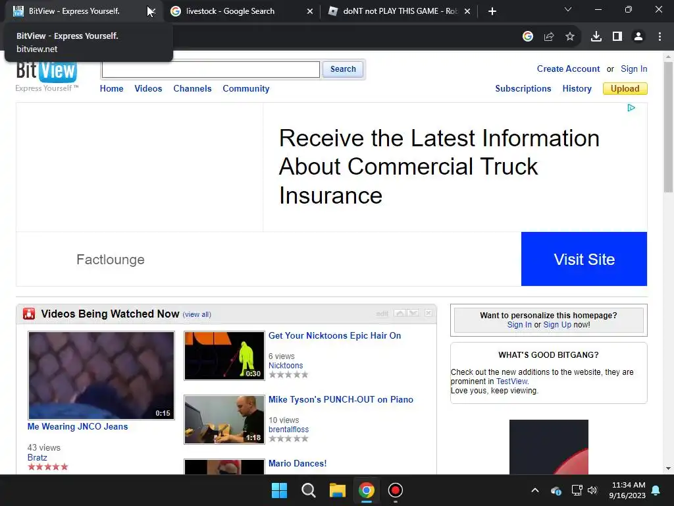Click Sign In in personalize box
674x506 pixels.
pyautogui.click(x=519, y=325)
